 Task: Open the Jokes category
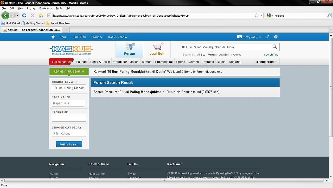tap(135, 62)
